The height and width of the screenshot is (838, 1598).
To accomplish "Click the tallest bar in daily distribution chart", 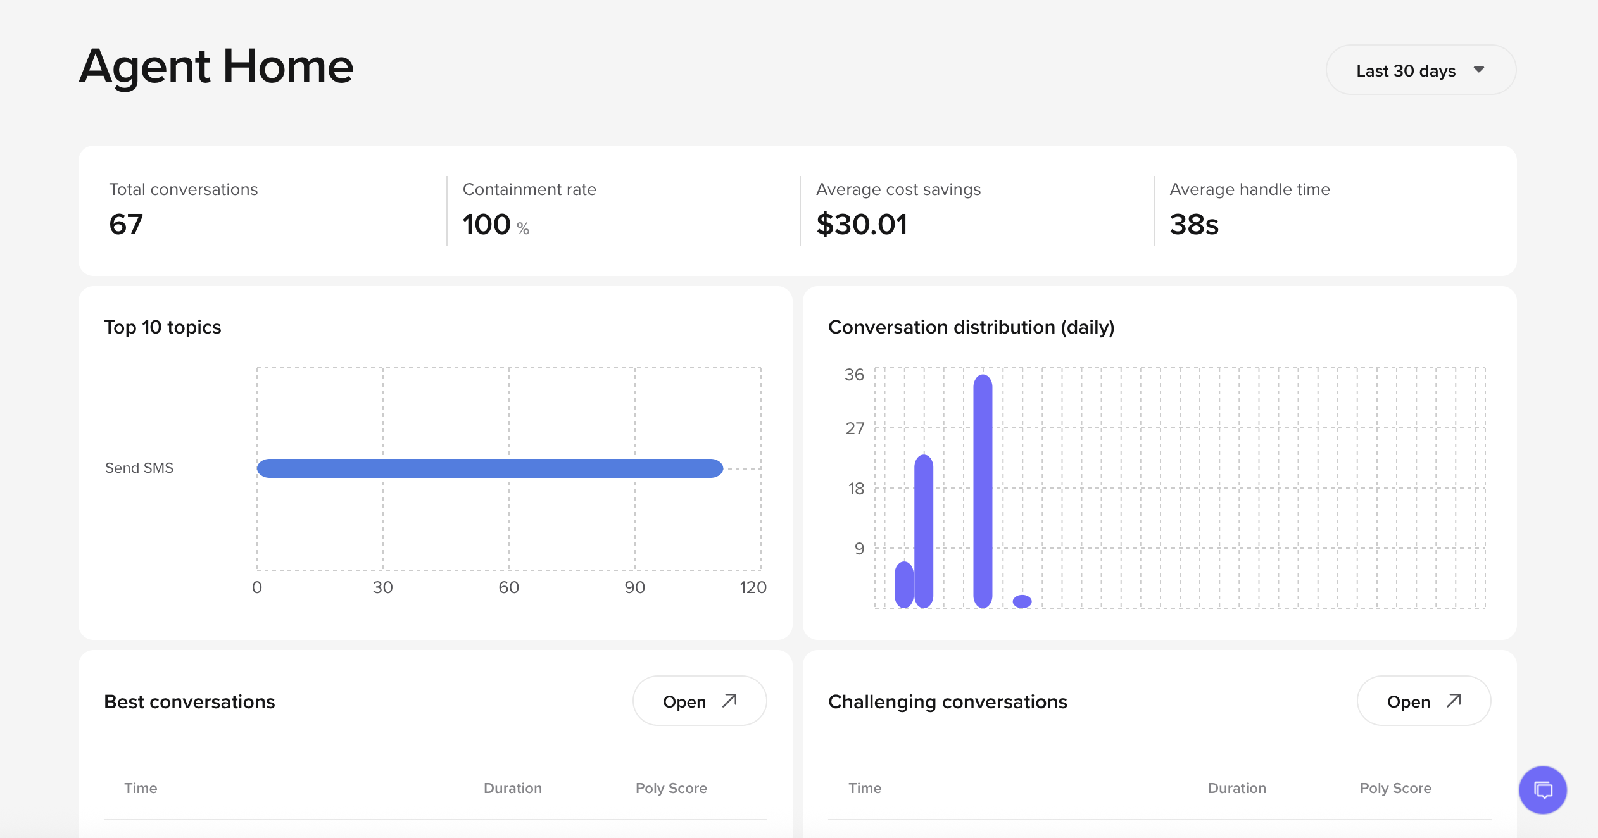I will 983,491.
